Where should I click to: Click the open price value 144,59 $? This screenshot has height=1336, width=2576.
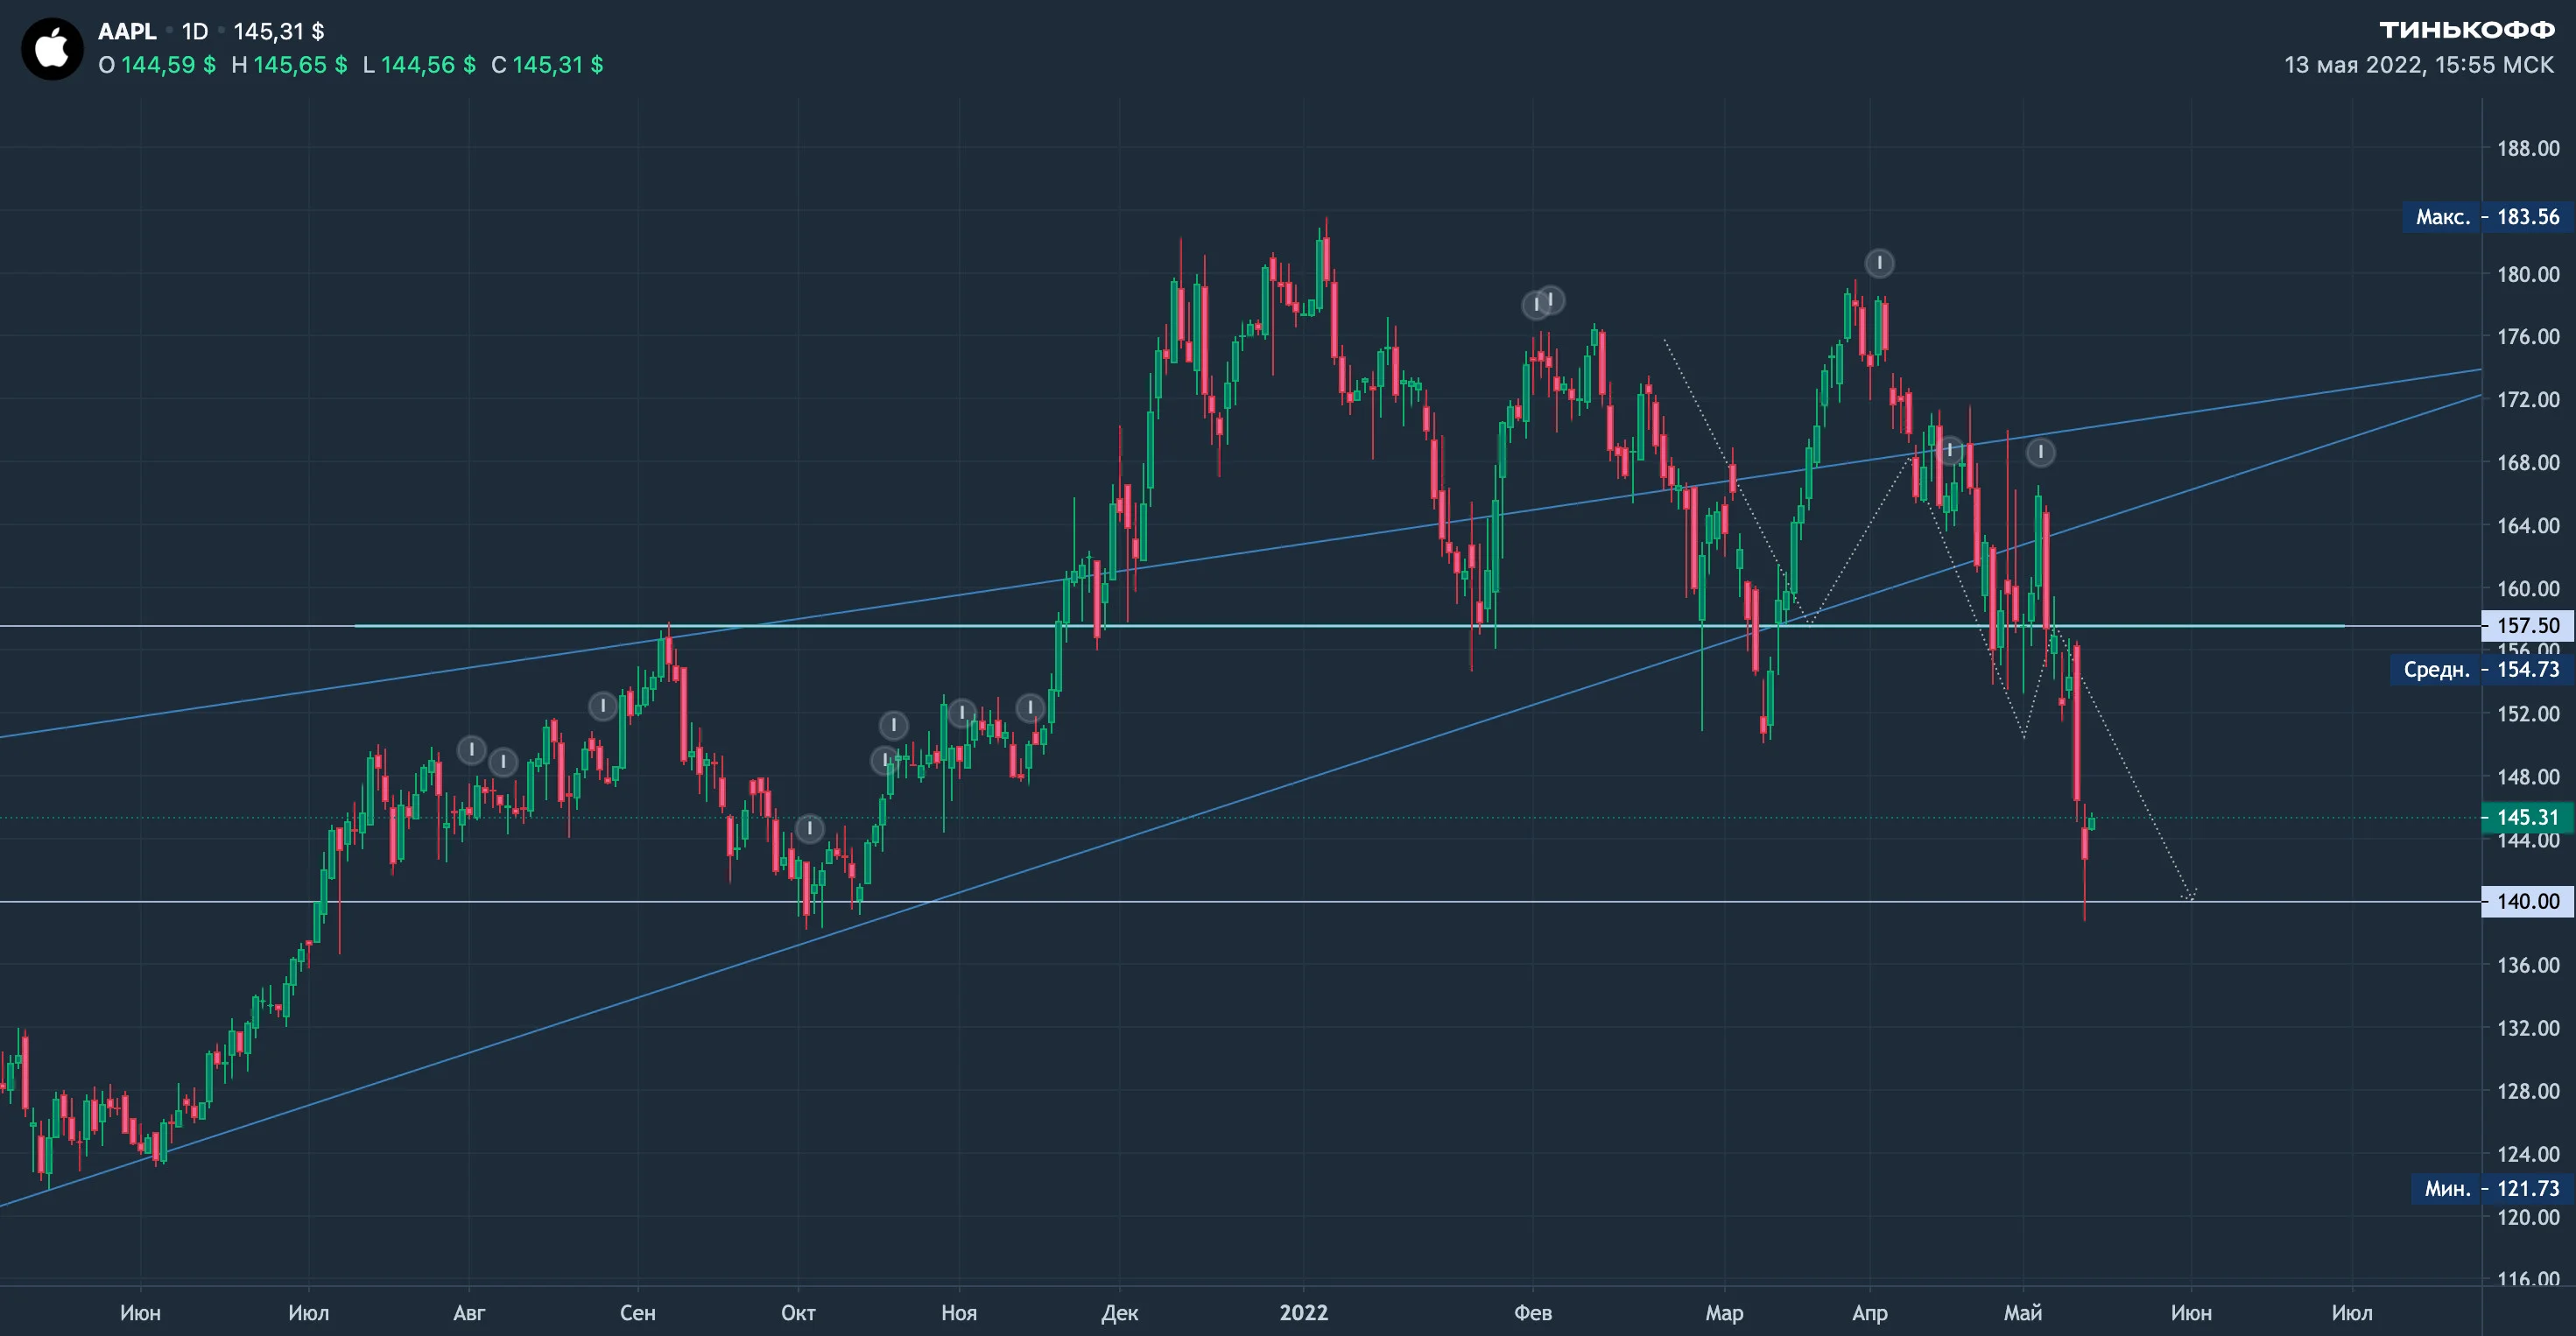168,65
